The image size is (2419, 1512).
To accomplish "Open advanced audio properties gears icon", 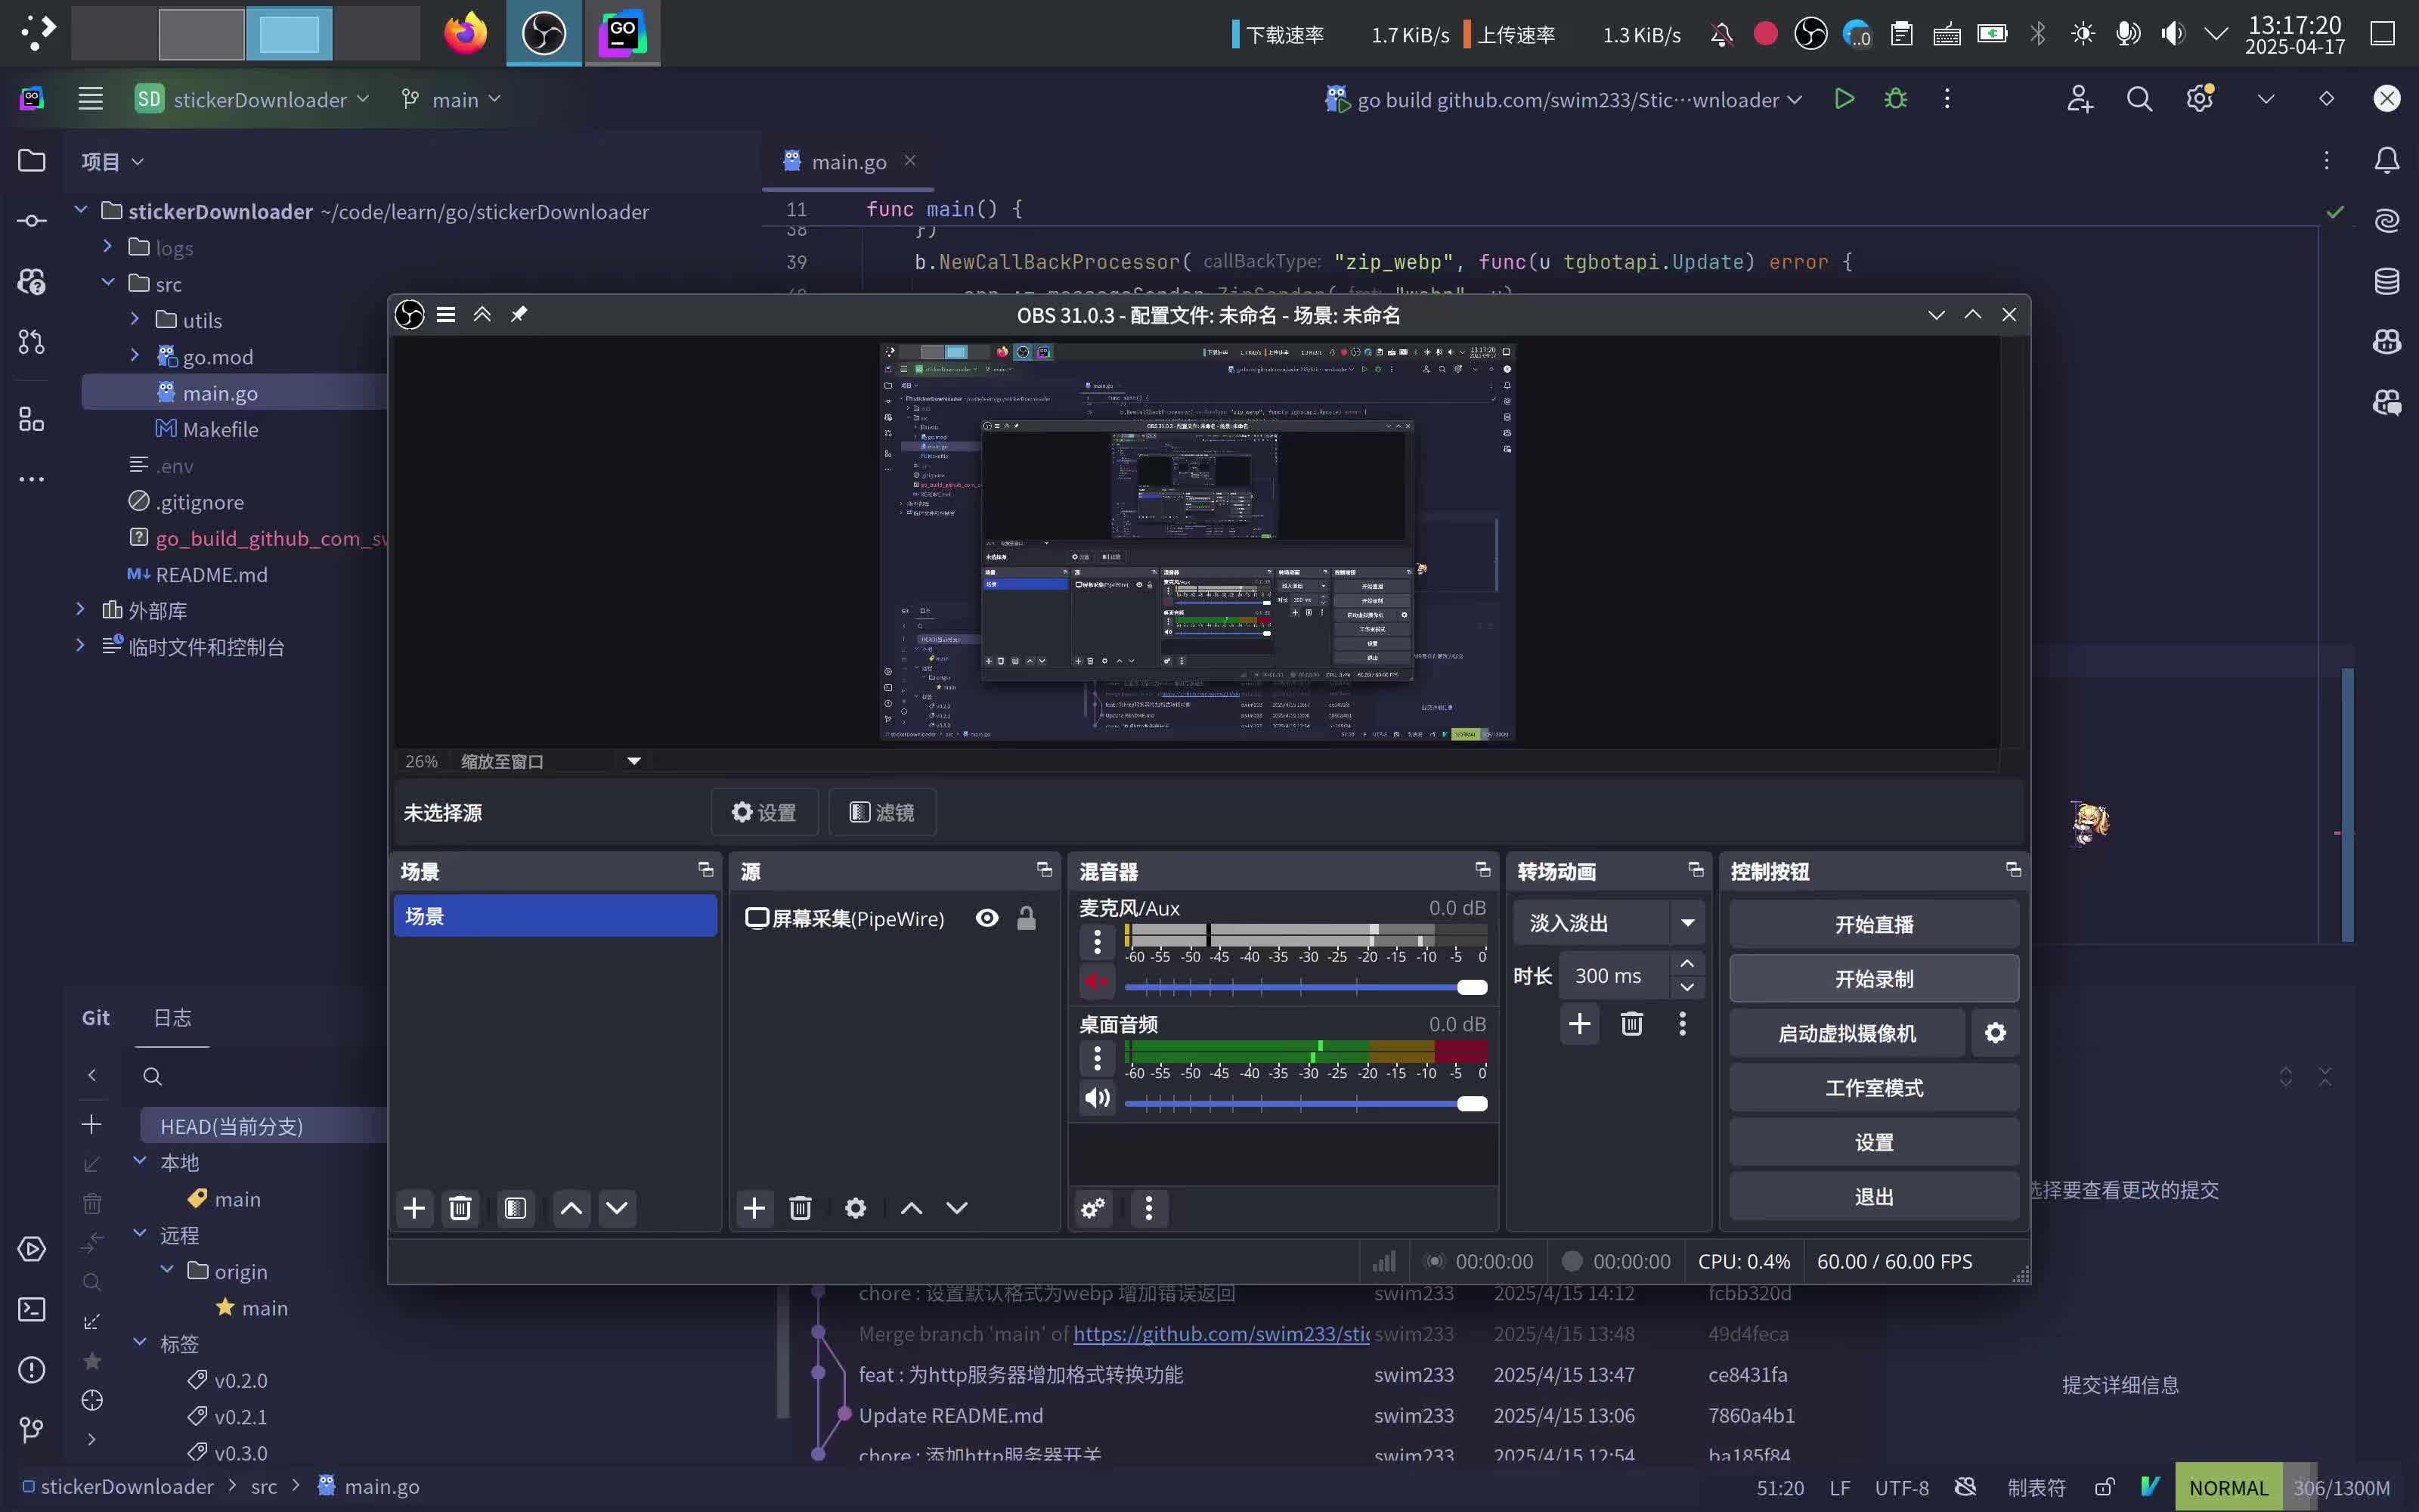I will coord(1092,1208).
